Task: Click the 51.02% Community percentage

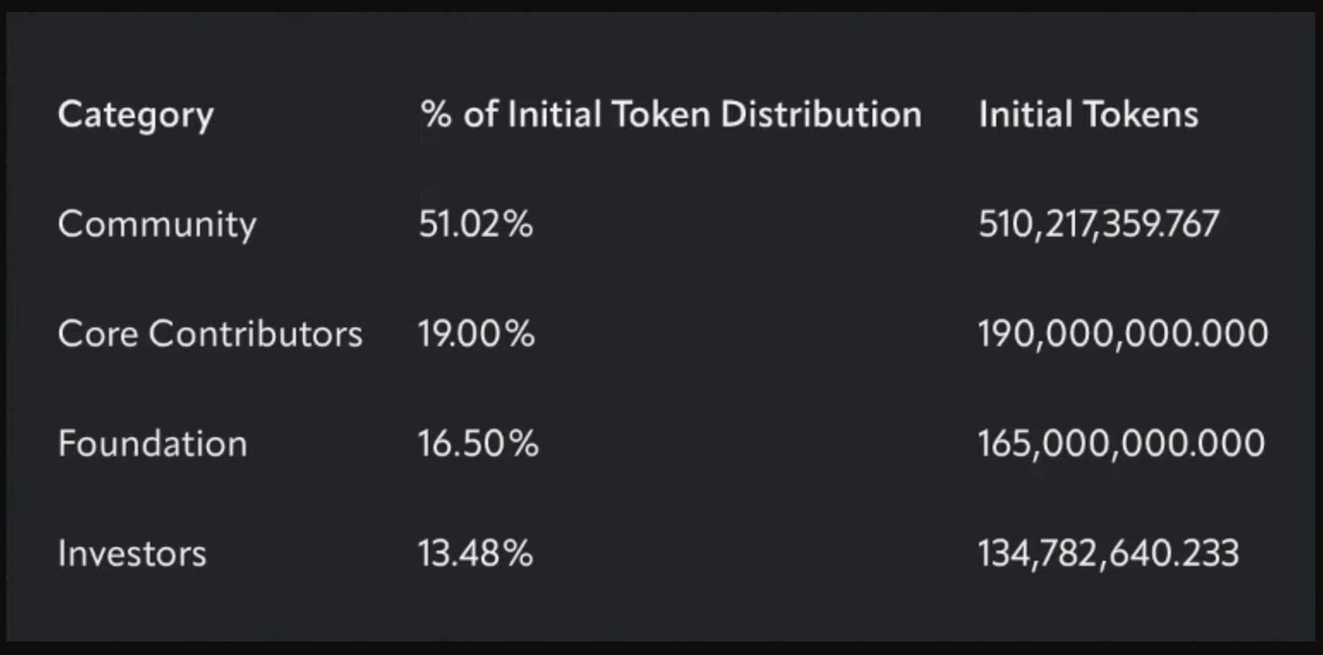Action: coord(476,224)
